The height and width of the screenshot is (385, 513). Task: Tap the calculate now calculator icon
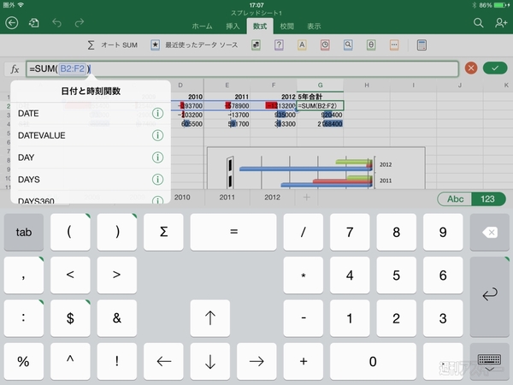pos(422,45)
